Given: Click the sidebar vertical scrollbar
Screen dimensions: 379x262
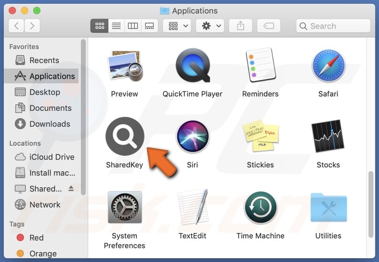Looking at the screenshot, I should click(83, 117).
